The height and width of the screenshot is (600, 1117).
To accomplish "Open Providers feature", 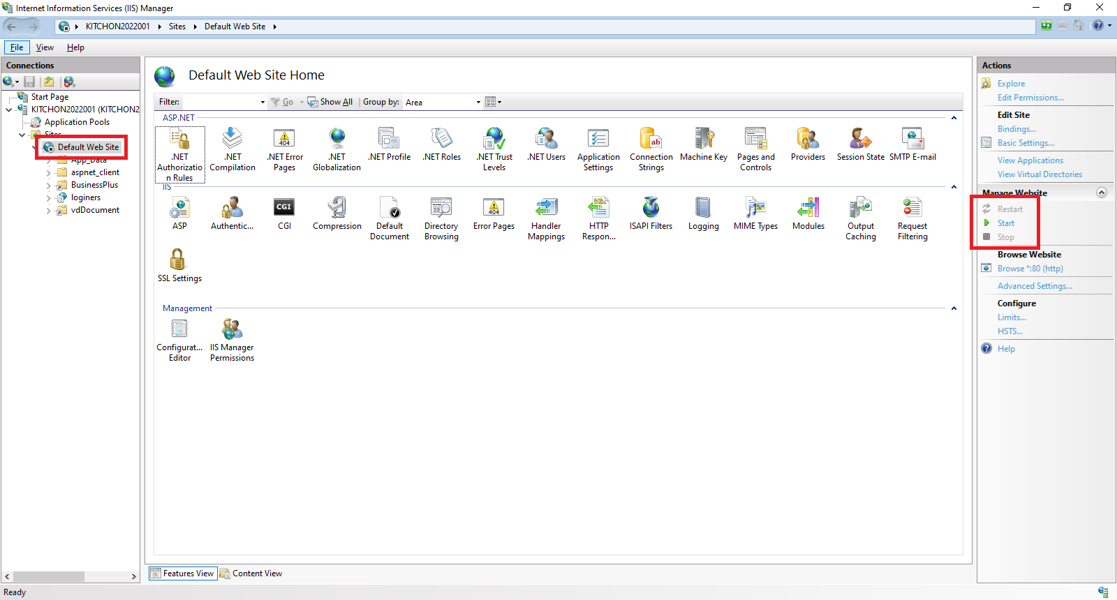I will 808,144.
